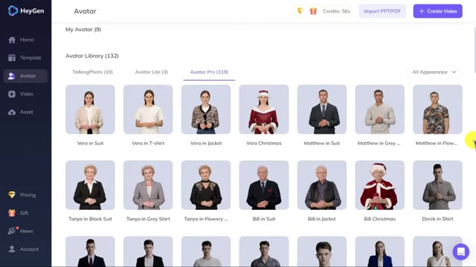Open the Account profile icon
Viewport: 476px width, 267px height.
point(12,249)
